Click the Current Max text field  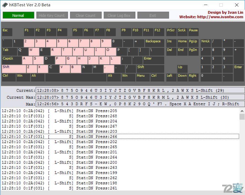tap(140, 97)
